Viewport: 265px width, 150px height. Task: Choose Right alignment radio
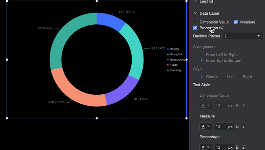point(238,77)
